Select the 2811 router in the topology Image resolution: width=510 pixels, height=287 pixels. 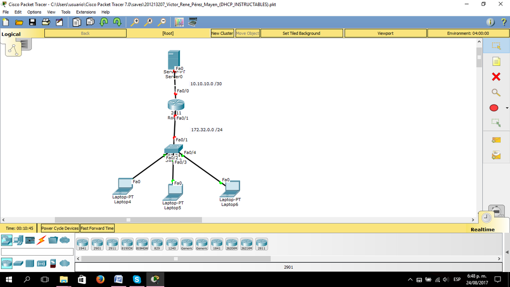[176, 105]
